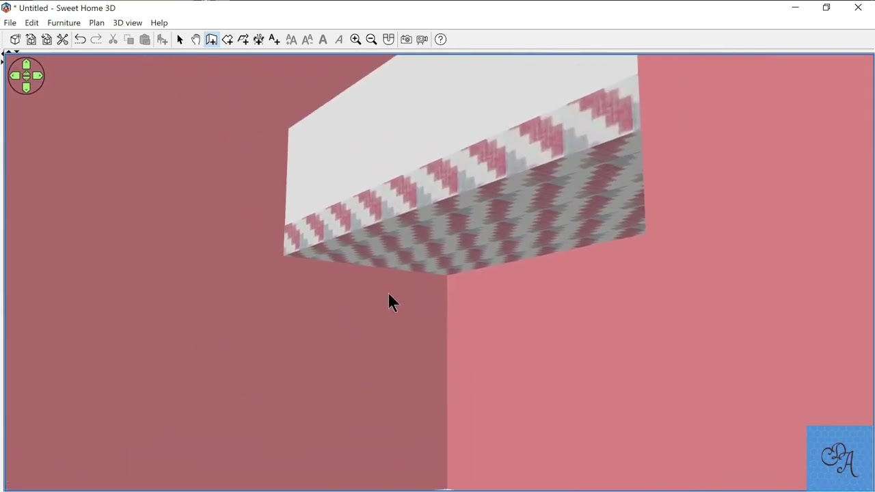Viewport: 875px width, 492px height.
Task: Open the Edit menu
Action: pos(31,23)
